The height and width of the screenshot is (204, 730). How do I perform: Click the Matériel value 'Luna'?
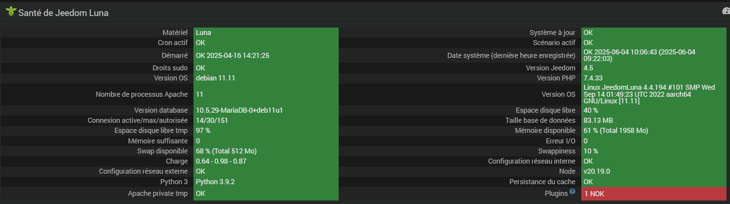click(x=204, y=33)
